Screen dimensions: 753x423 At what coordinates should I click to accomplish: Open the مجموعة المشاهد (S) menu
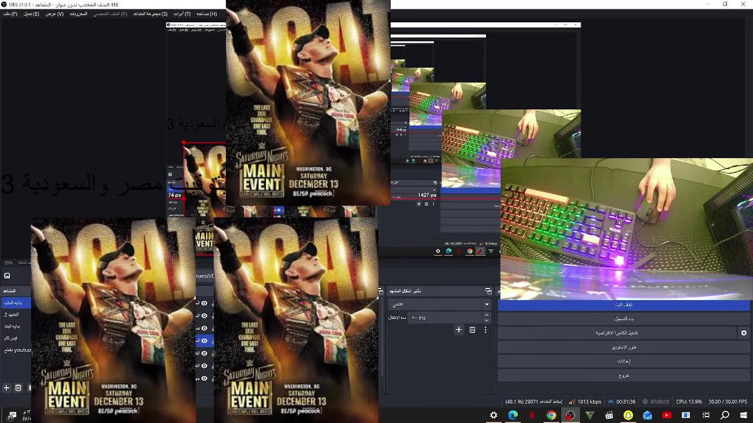tap(150, 14)
